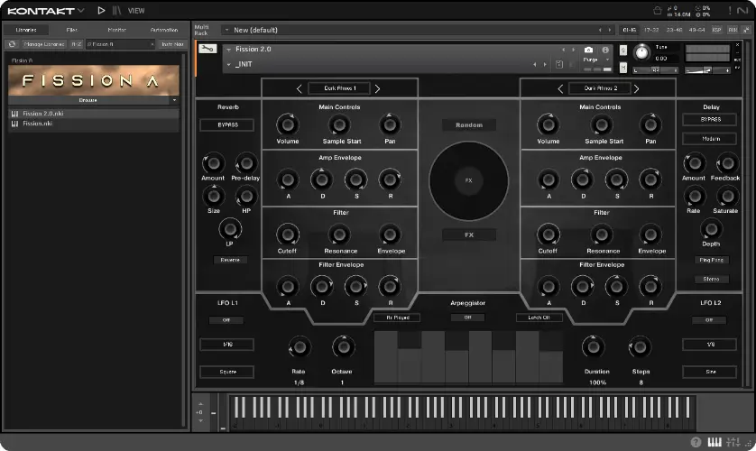The width and height of the screenshot is (756, 451).
Task: Toggle the Reverb BYPASS switch
Action: tap(227, 124)
